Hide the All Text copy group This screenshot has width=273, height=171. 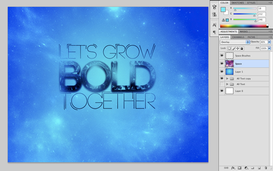click(222, 78)
